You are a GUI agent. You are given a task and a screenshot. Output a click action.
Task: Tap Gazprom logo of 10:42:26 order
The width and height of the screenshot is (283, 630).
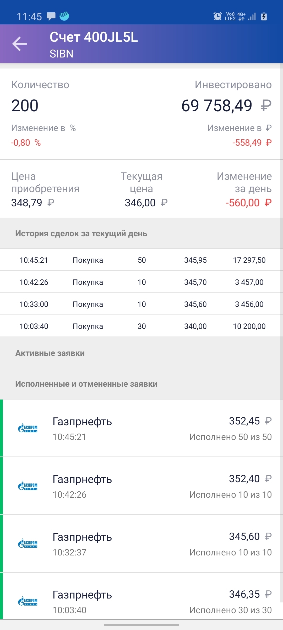pyautogui.click(x=28, y=486)
